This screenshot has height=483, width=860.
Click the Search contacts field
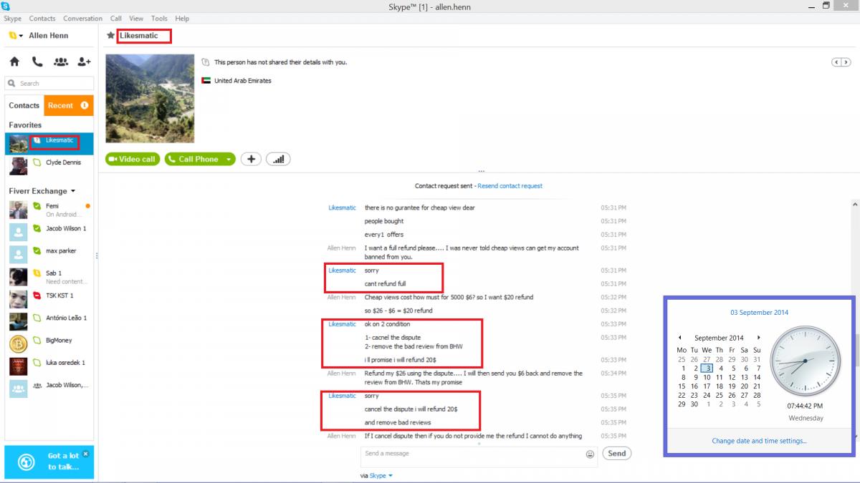coord(49,83)
